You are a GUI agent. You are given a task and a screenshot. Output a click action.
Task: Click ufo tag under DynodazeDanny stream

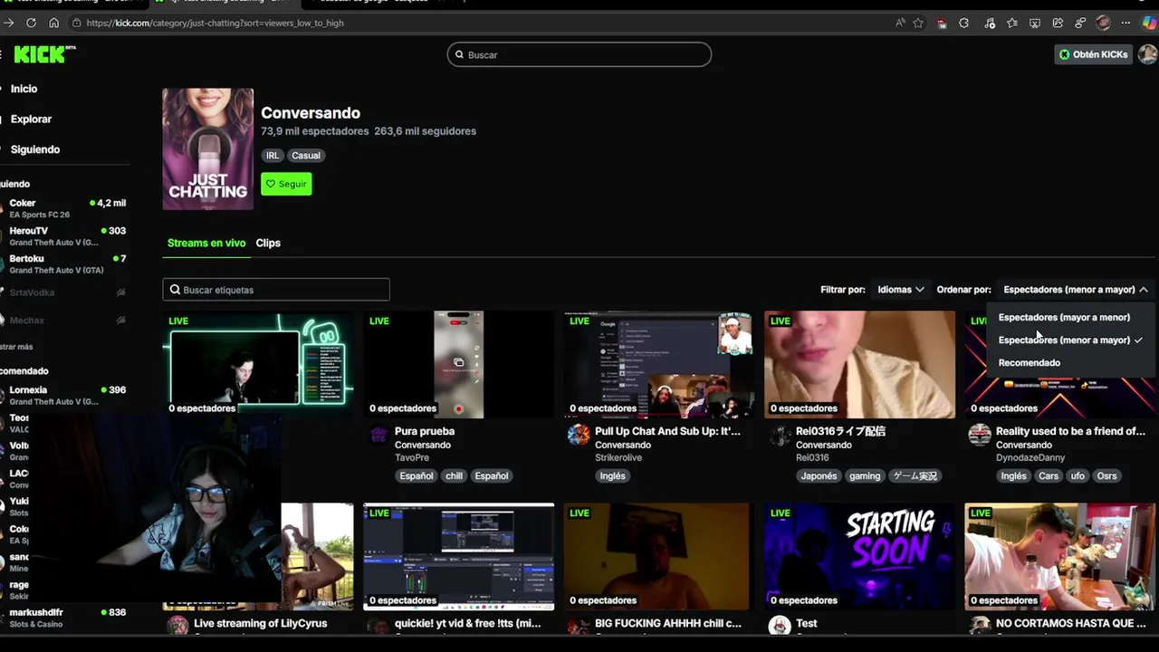(x=1078, y=475)
